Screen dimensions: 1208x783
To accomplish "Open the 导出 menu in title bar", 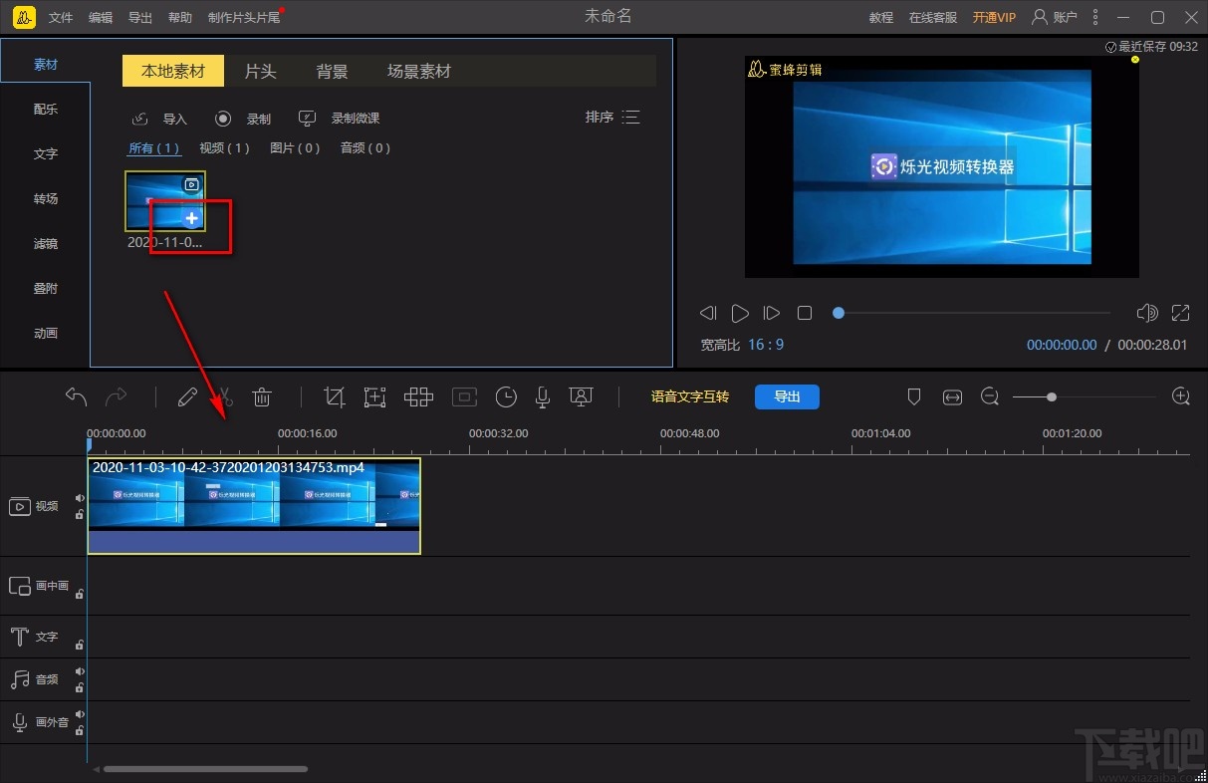I will (x=140, y=18).
